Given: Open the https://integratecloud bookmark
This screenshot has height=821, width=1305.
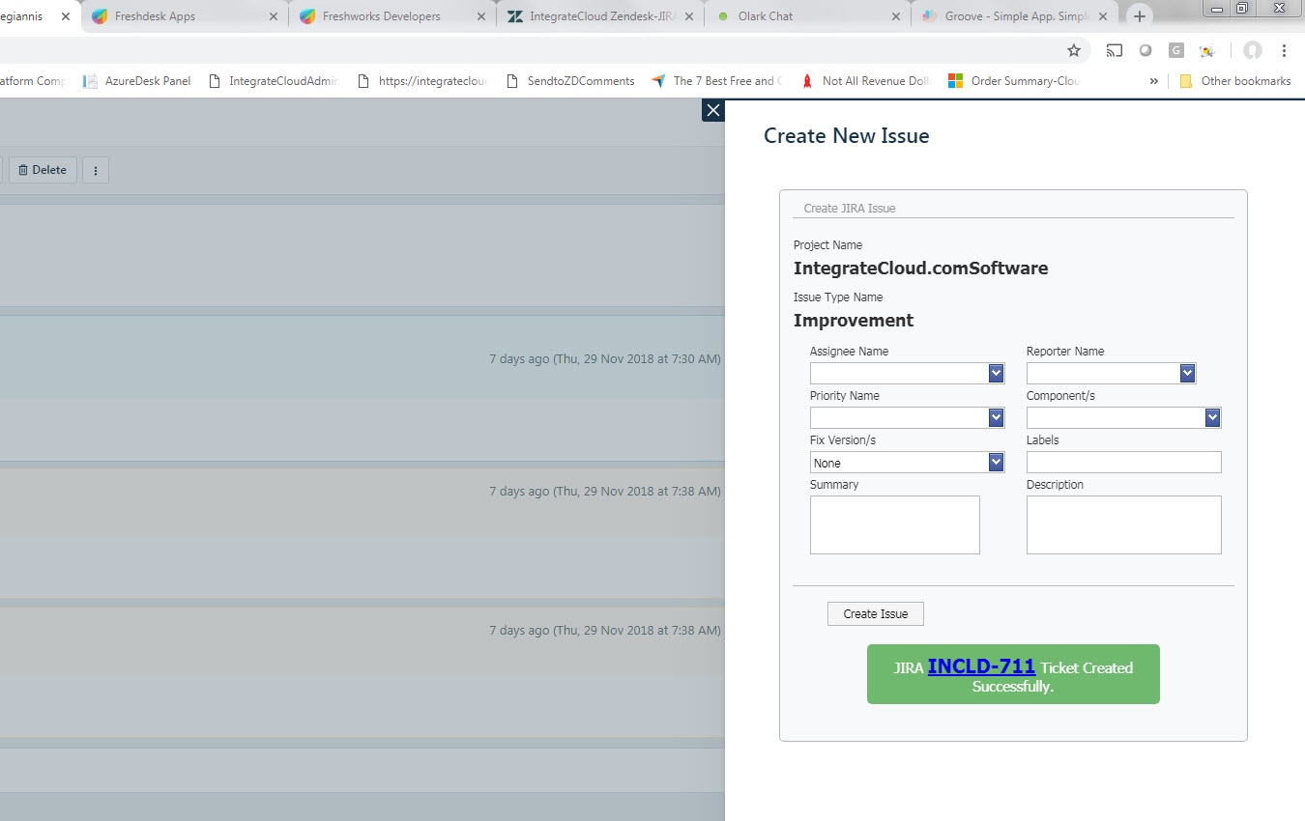Looking at the screenshot, I should click(423, 81).
